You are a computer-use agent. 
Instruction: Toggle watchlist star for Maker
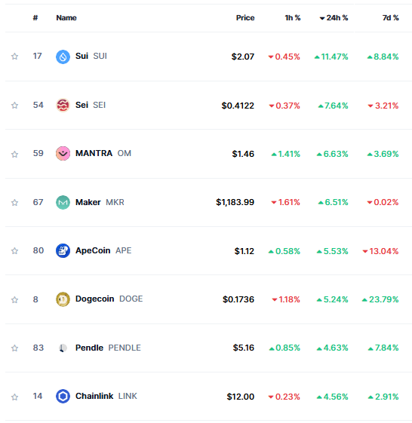pyautogui.click(x=14, y=203)
